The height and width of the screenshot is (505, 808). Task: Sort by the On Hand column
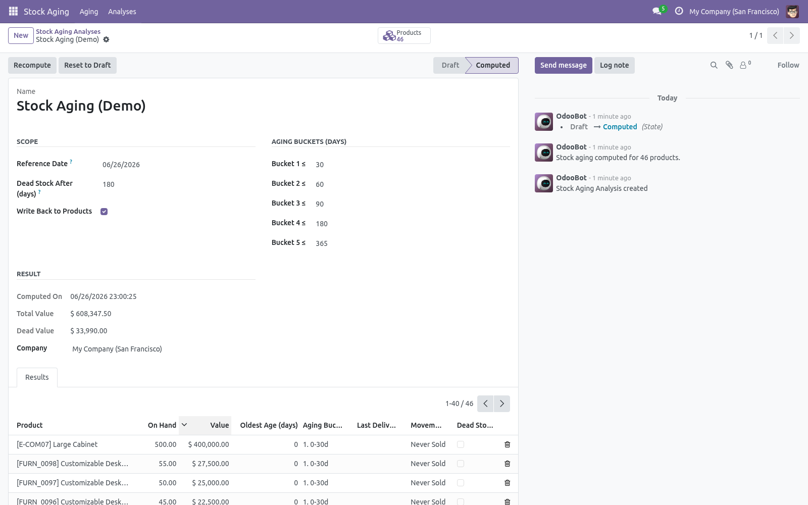162,425
